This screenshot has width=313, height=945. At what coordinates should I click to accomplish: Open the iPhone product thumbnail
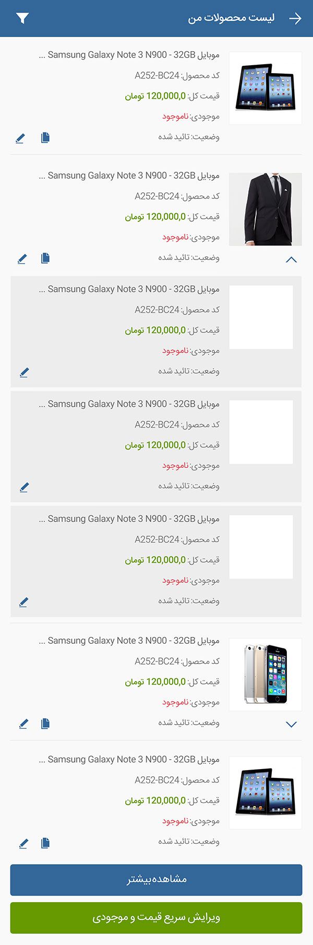click(x=266, y=674)
